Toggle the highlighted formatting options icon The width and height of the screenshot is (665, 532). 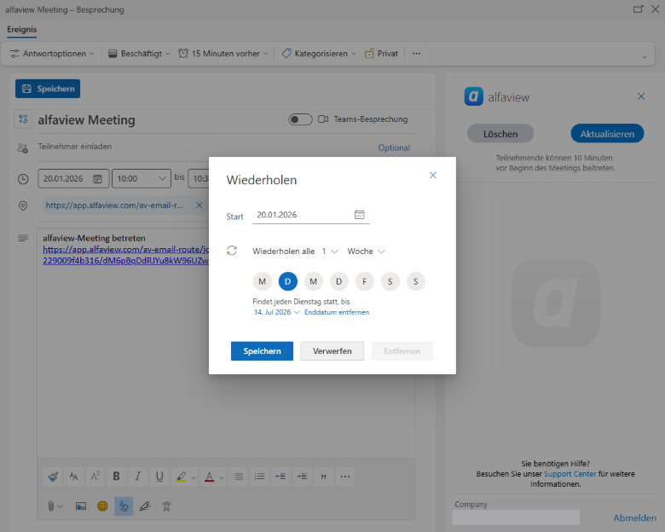124,506
